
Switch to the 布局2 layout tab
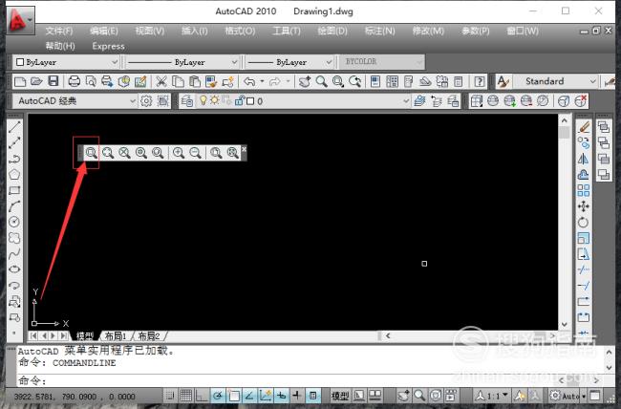(148, 336)
